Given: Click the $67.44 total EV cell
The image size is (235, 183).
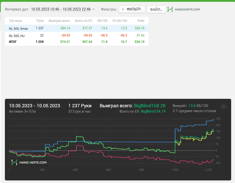Looking at the screenshot, I should pos(87,42).
